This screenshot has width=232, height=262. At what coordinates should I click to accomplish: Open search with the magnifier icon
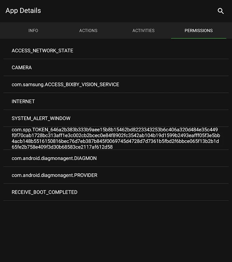(x=221, y=11)
